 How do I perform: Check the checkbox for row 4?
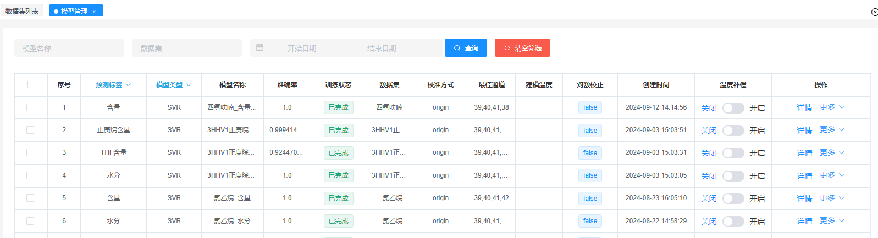[x=30, y=175]
